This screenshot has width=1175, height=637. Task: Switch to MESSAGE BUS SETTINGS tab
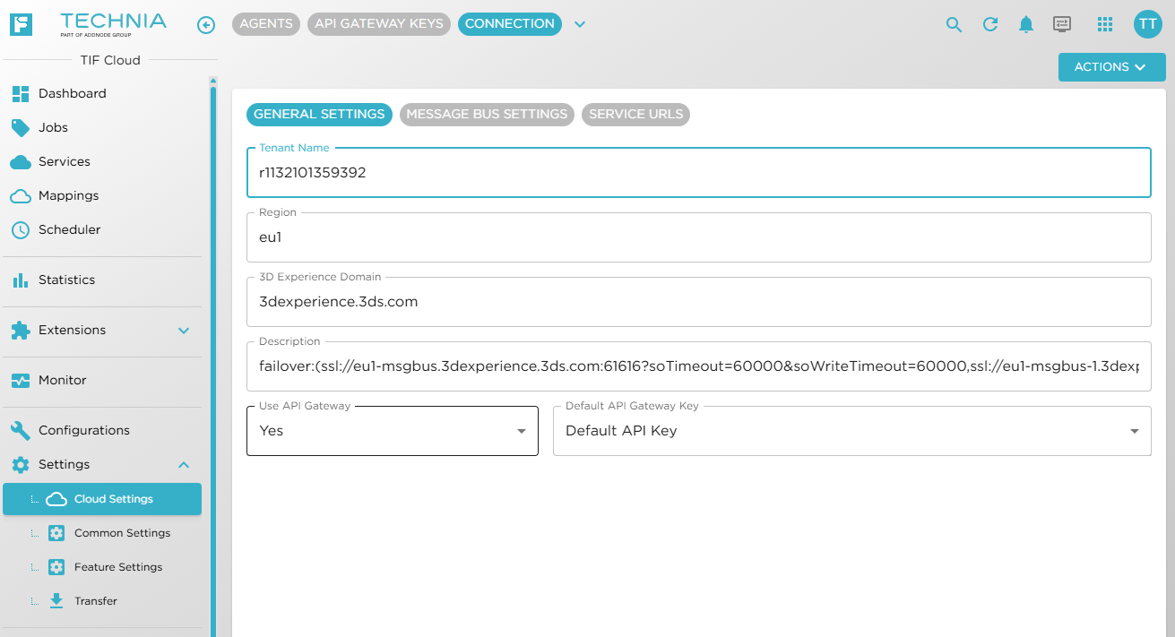click(487, 115)
